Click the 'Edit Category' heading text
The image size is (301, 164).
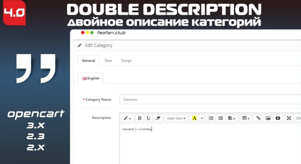point(99,45)
